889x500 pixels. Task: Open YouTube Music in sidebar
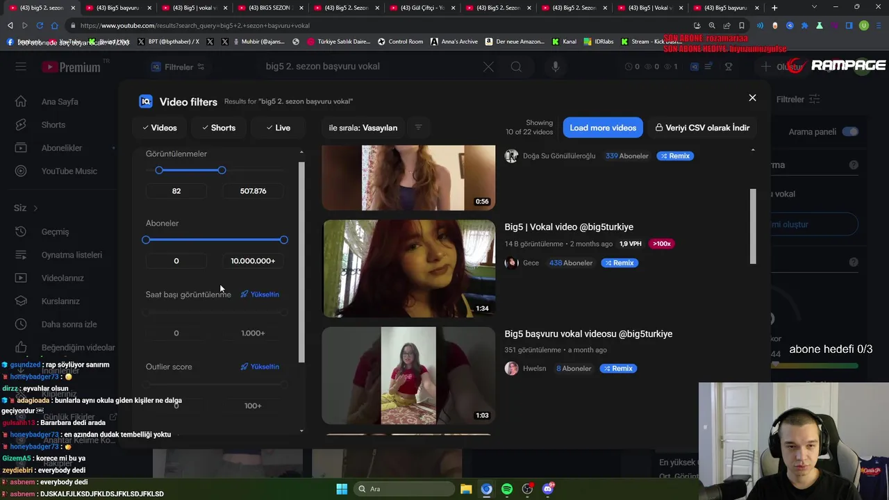click(x=69, y=171)
